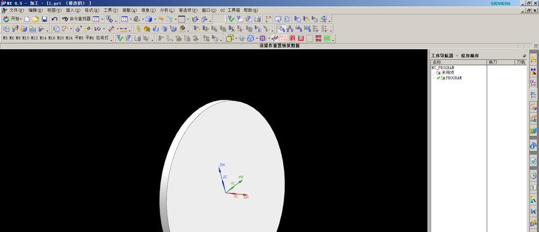Open dropdown next to the yellow wireframe box icon
Image resolution: width=539 pixels, height=232 pixels.
[236, 38]
